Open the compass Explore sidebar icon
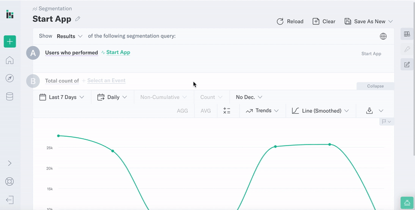The height and width of the screenshot is (210, 415). tap(10, 78)
